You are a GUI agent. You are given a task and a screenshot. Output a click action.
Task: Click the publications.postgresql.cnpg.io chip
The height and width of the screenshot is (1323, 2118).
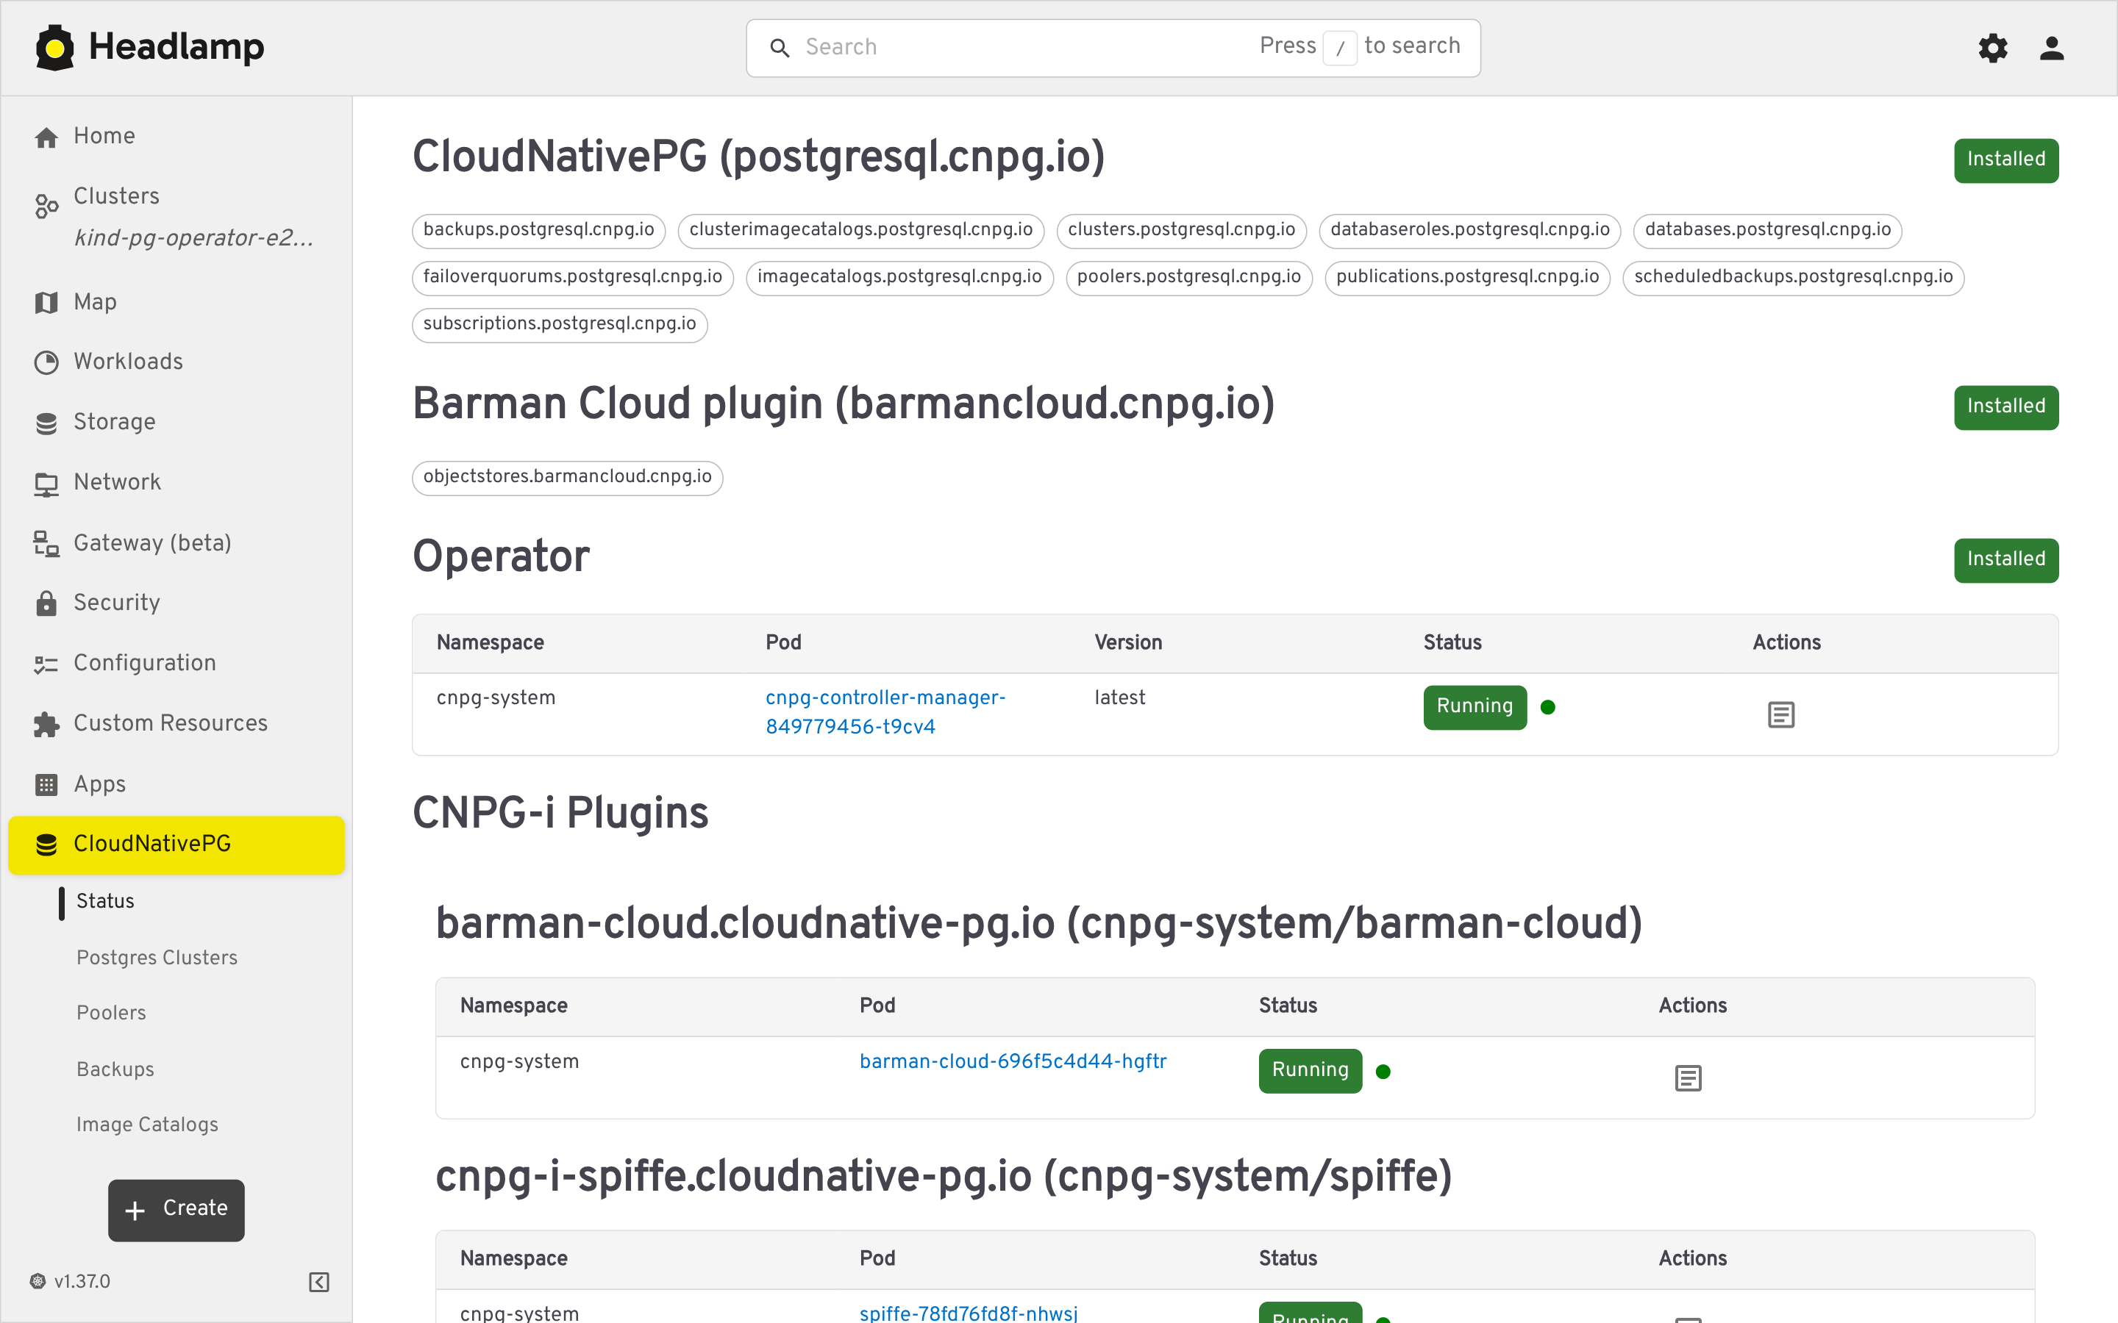[x=1468, y=277]
